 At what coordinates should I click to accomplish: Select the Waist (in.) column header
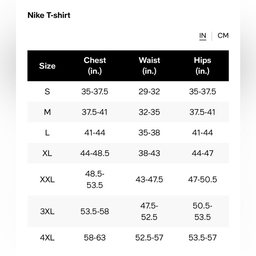pyautogui.click(x=149, y=66)
